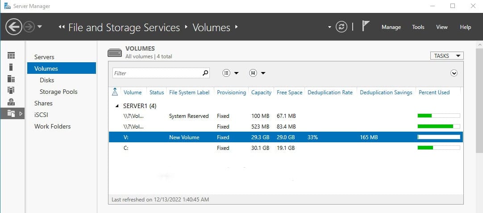Sort by Capacity column header
The width and height of the screenshot is (483, 213).
point(261,92)
